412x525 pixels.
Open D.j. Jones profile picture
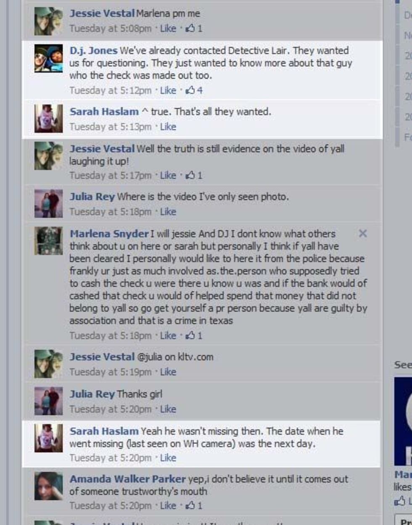49,58
